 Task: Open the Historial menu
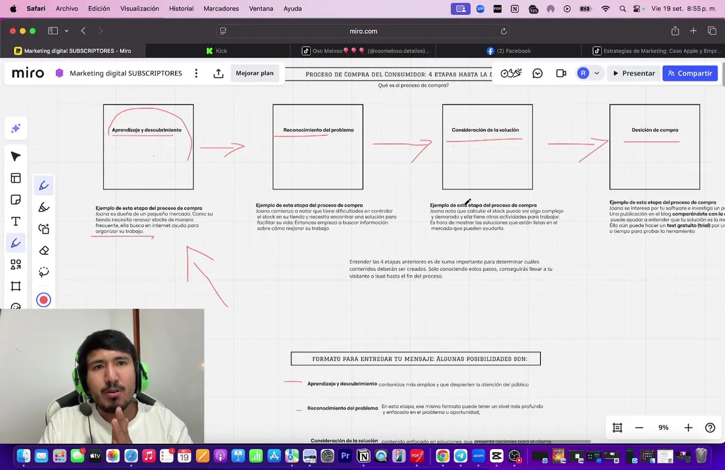click(x=182, y=8)
